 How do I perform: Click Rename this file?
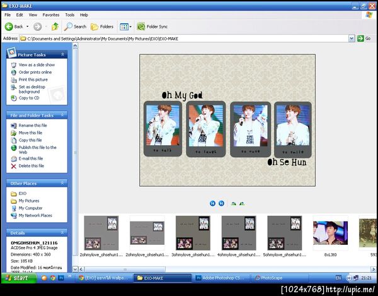pos(29,126)
